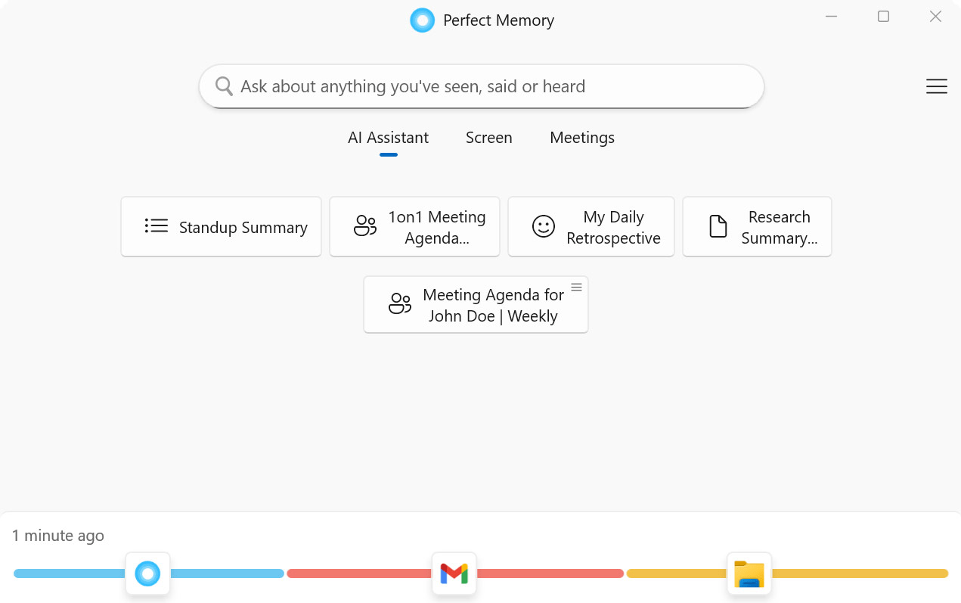Open the Research Summary prompt
Viewport: 961px width, 603px height.
coord(757,225)
